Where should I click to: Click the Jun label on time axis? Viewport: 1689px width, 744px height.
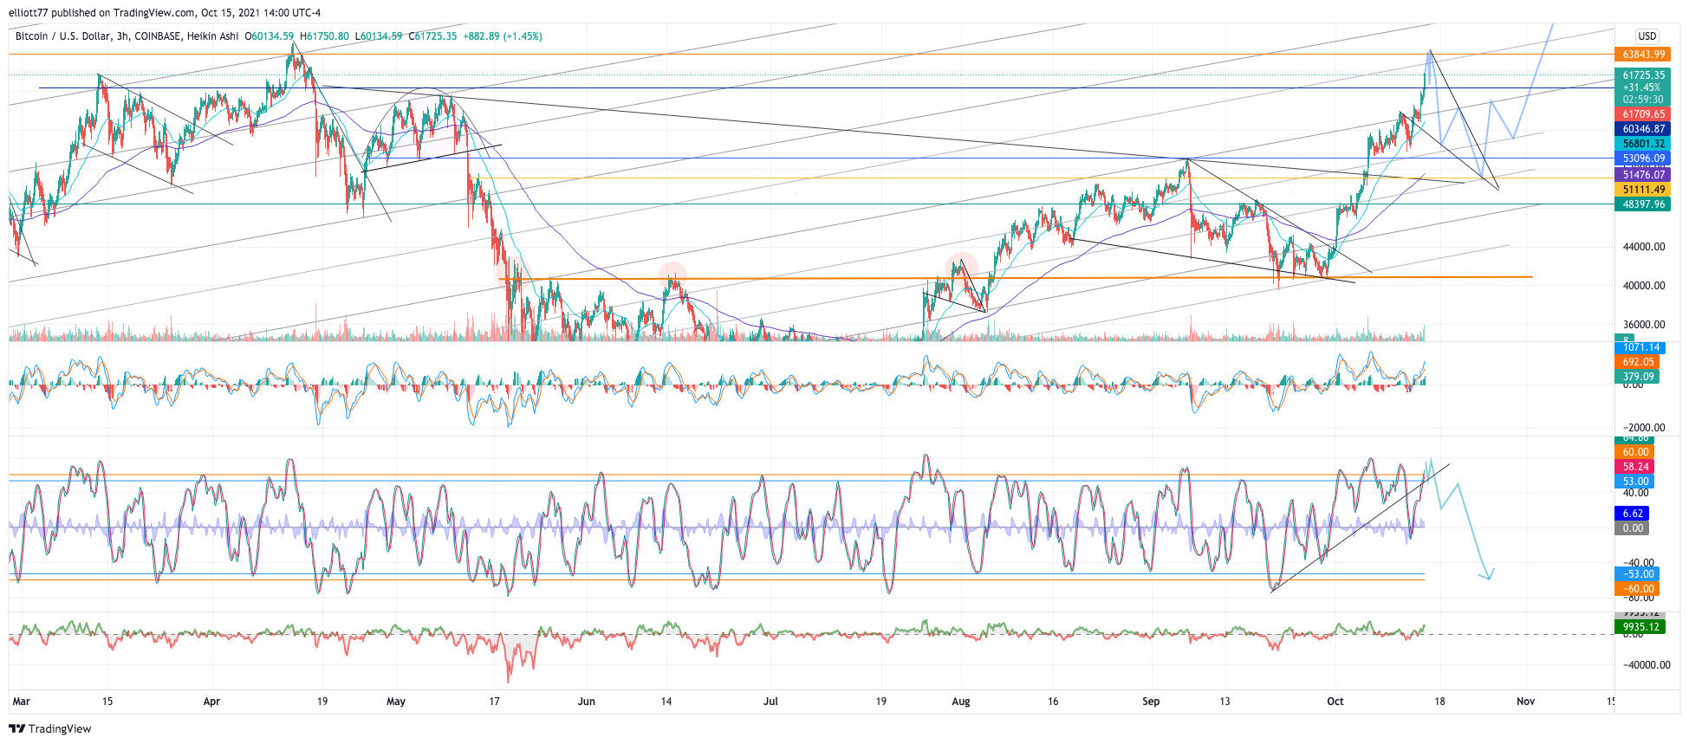click(x=587, y=702)
